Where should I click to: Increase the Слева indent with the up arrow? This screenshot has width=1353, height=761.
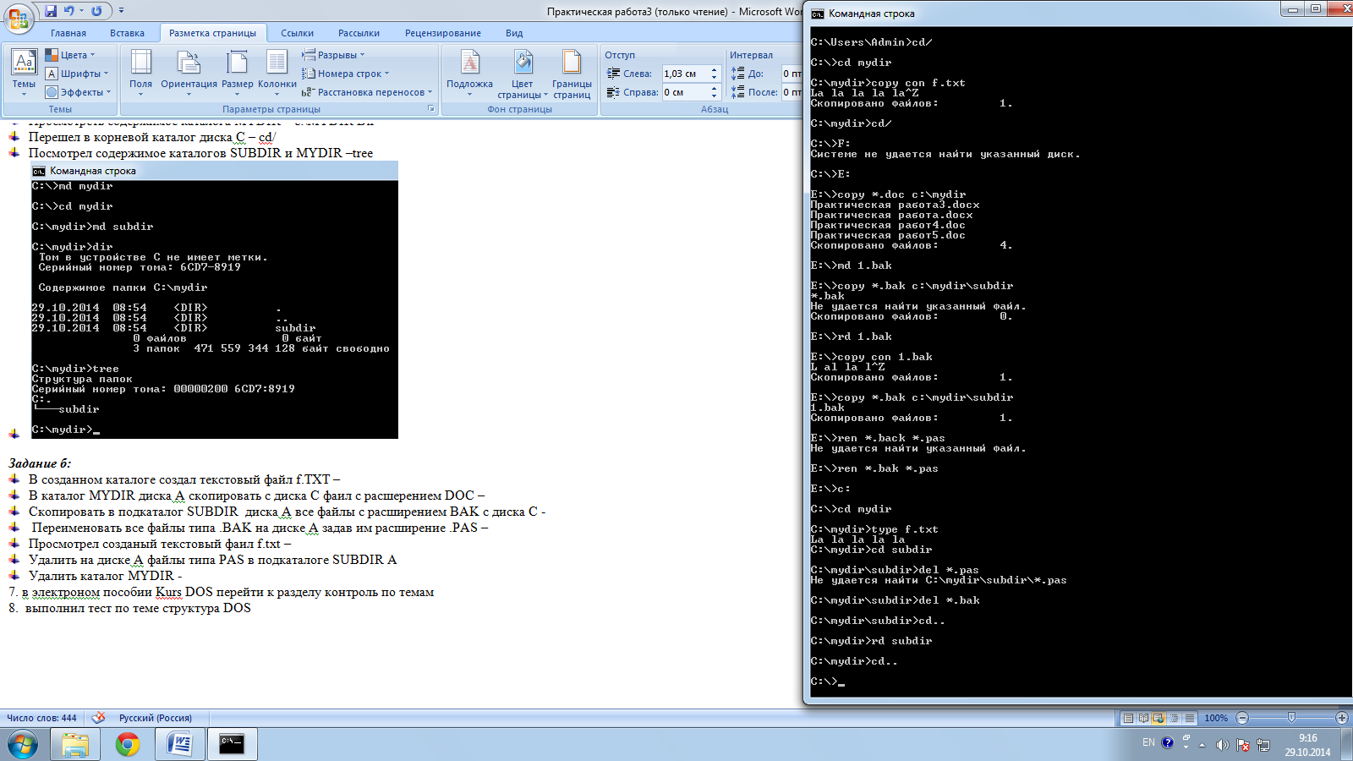tap(714, 70)
